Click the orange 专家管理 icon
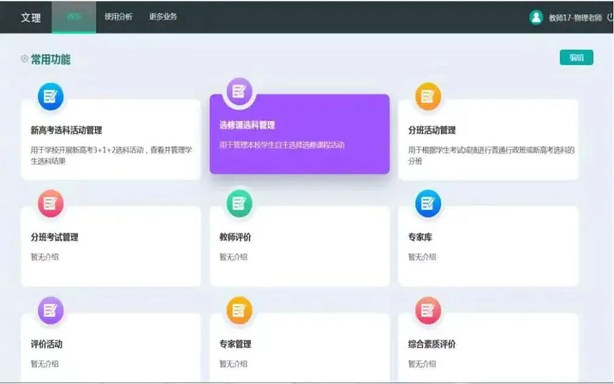This screenshot has height=384, width=614. [x=239, y=310]
